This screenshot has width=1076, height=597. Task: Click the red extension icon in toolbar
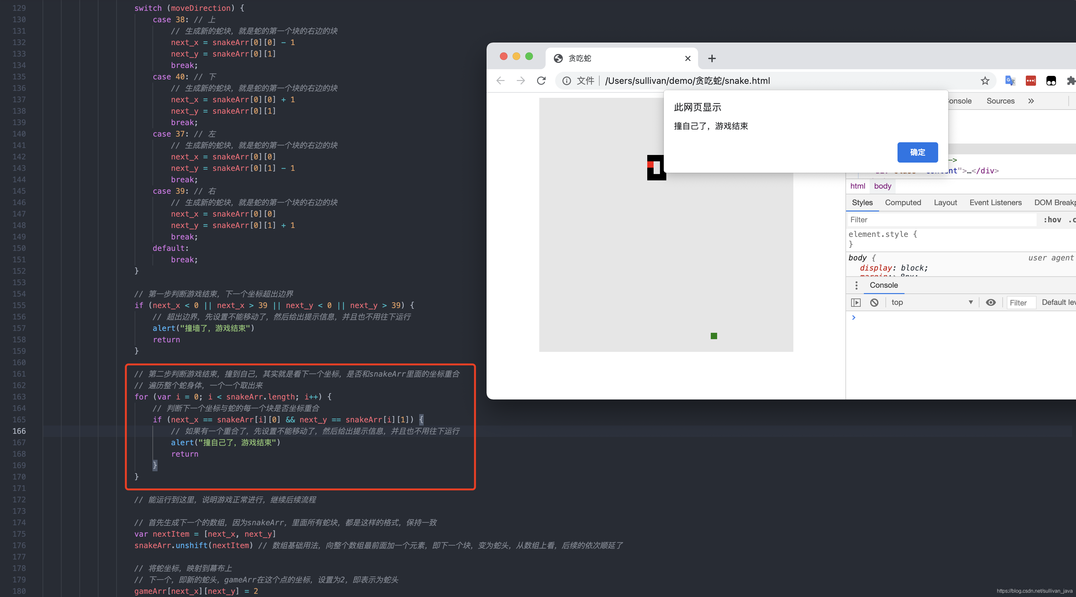[1031, 81]
